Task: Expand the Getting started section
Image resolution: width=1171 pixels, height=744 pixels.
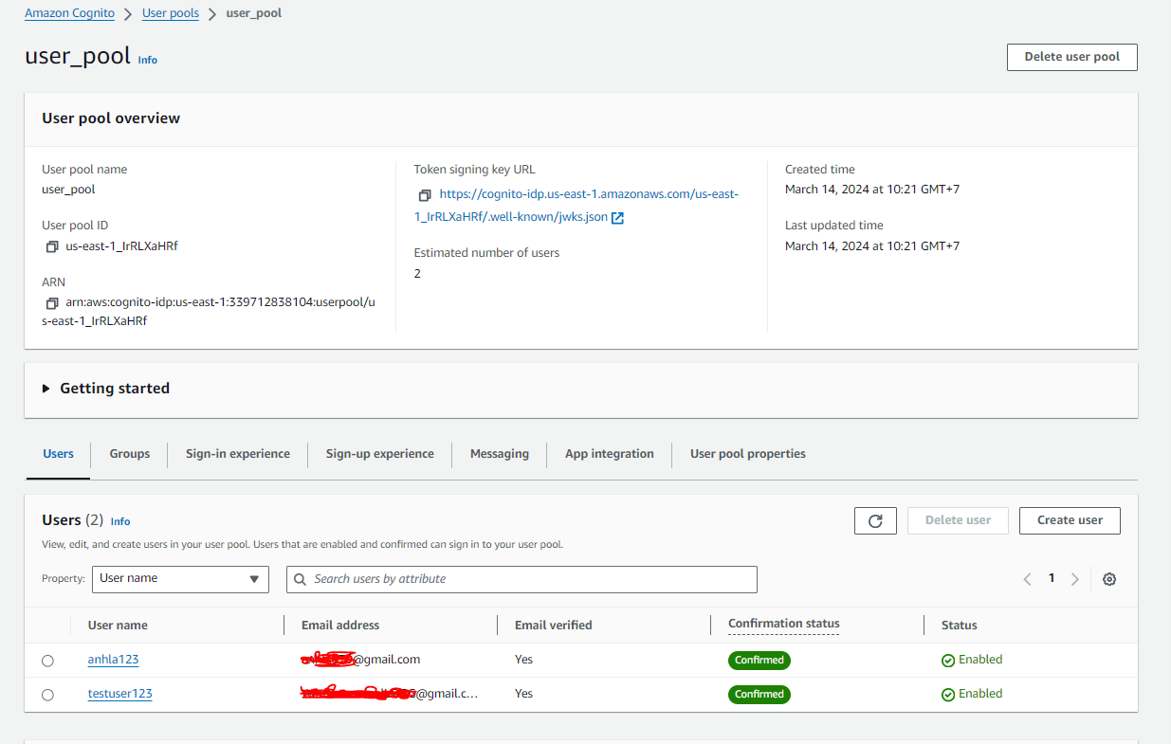Action: coord(46,389)
